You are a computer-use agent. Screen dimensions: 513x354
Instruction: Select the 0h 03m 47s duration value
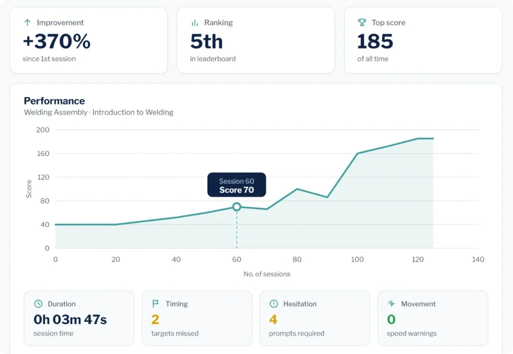tap(70, 319)
